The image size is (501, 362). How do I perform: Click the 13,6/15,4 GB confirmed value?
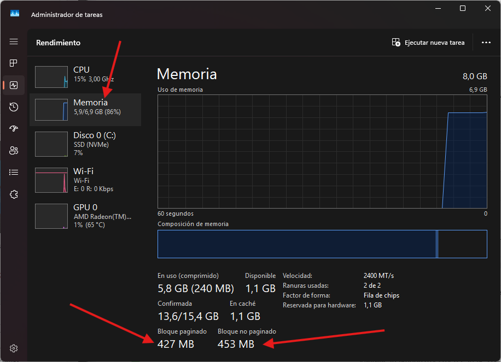(188, 316)
